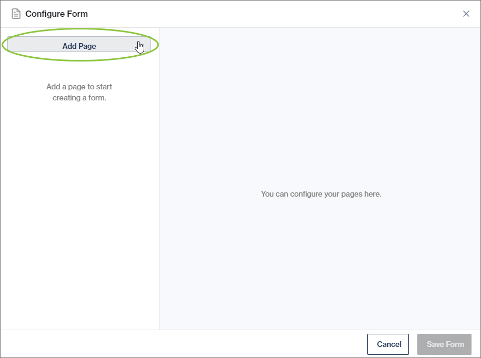The width and height of the screenshot is (481, 358).
Task: Add a new page to the form
Action: coord(79,46)
